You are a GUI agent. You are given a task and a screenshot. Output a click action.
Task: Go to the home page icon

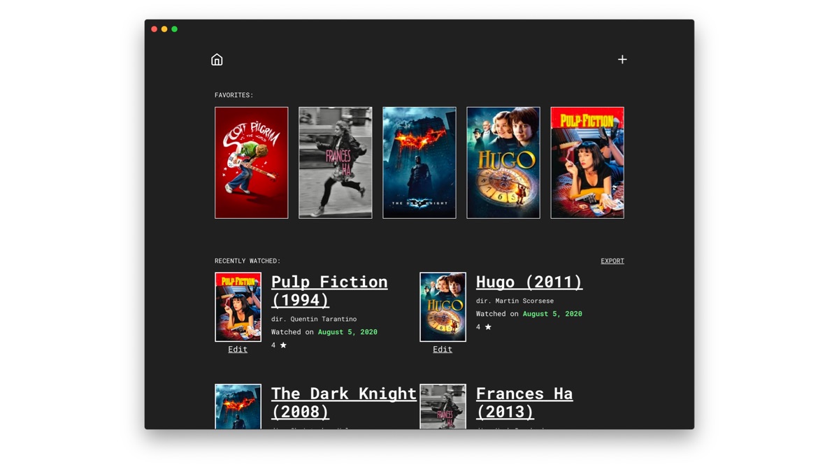217,59
